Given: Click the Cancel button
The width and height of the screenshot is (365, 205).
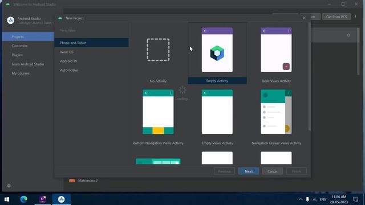Looking at the screenshot, I should (273, 171).
